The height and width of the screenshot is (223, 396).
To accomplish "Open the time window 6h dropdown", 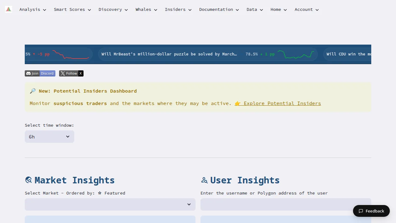I will [49, 137].
